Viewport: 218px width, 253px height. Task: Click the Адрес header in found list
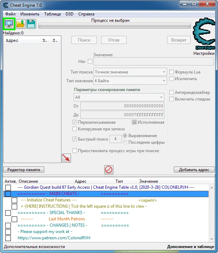click(22, 40)
